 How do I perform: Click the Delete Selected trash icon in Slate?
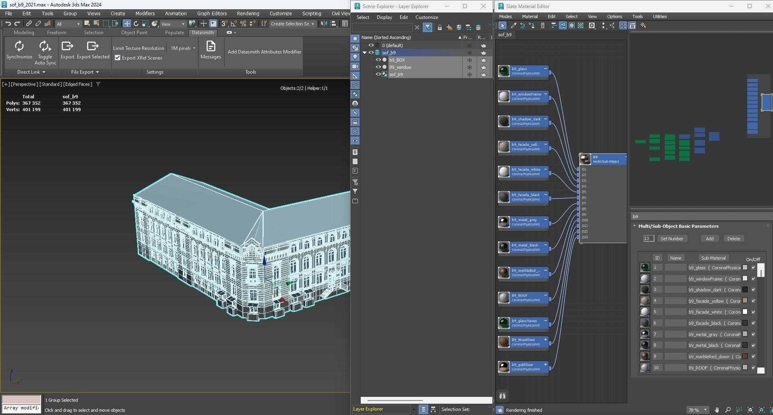pos(543,25)
